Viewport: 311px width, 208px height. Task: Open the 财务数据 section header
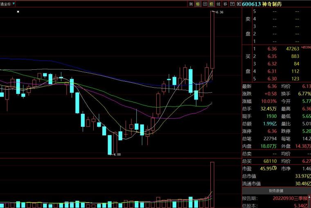tap(276, 190)
